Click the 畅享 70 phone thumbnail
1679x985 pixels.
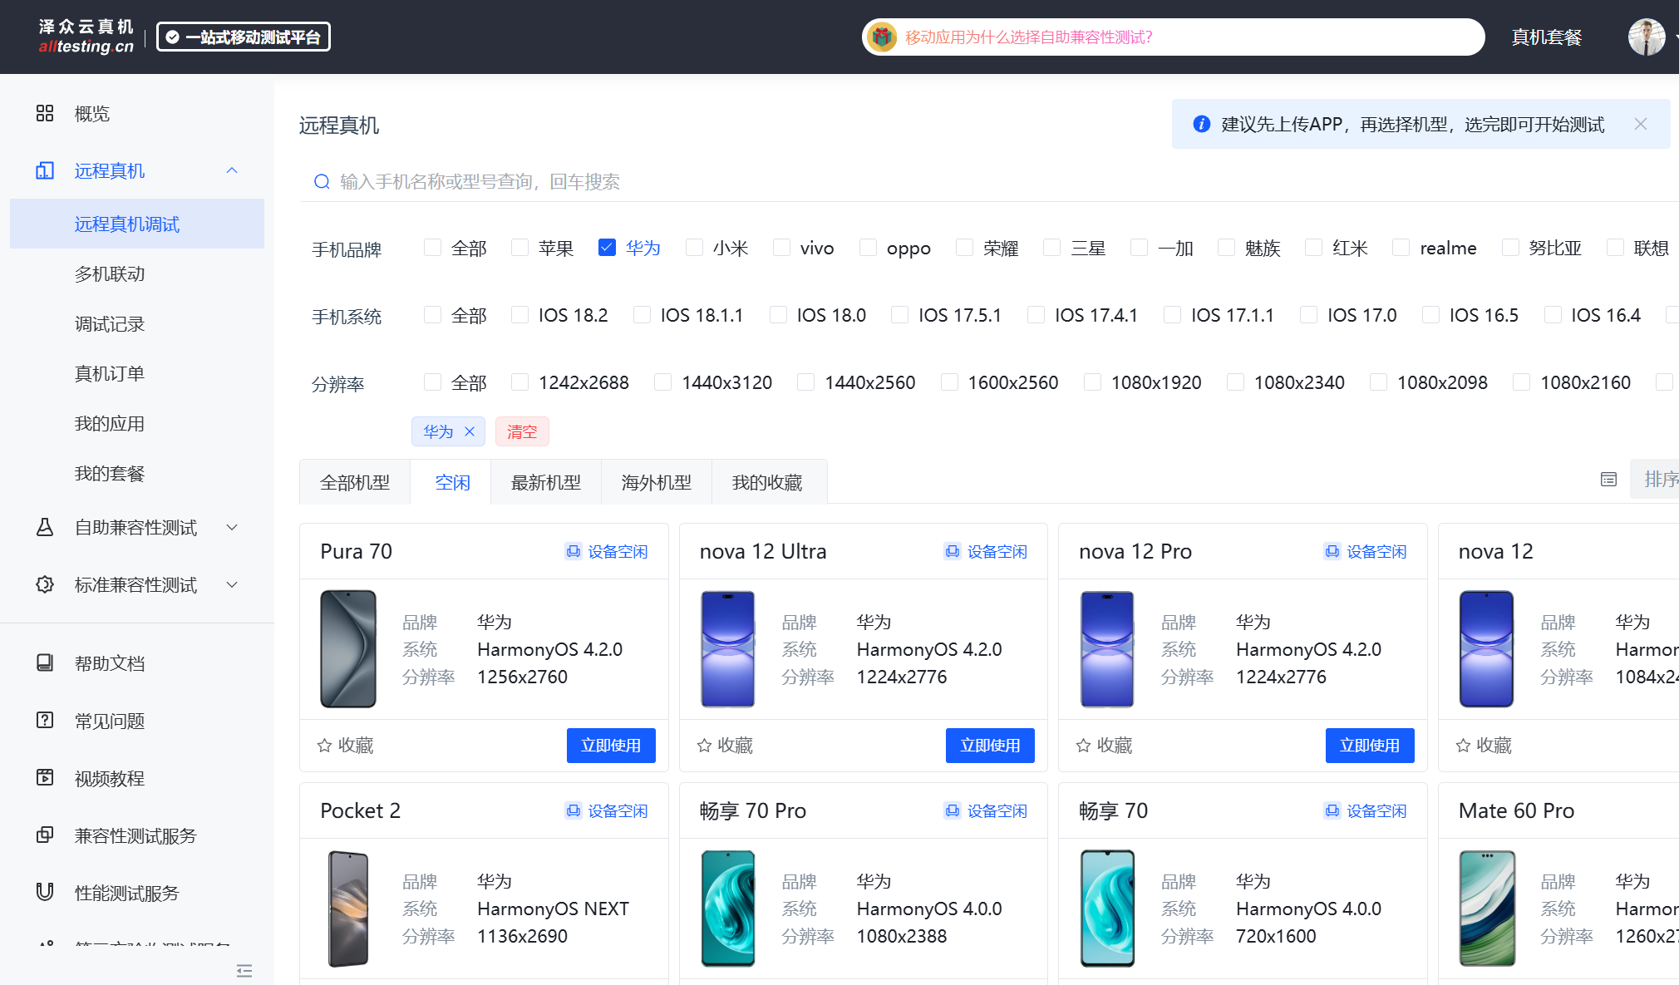[1107, 909]
